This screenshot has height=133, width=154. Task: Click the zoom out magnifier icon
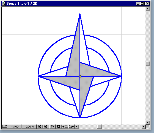[x=46, y=127]
